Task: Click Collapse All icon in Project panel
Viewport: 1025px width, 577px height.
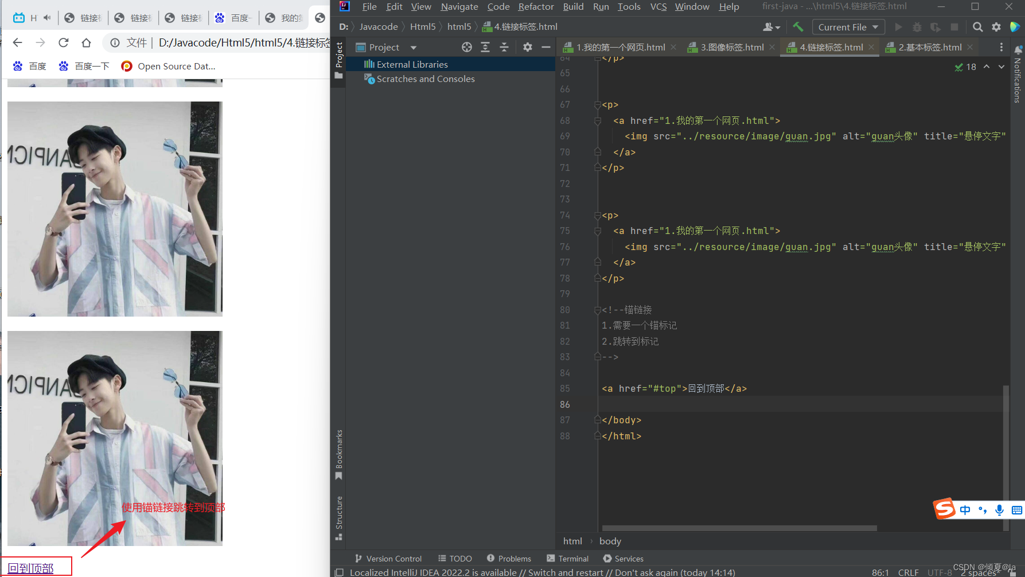Action: [x=504, y=47]
